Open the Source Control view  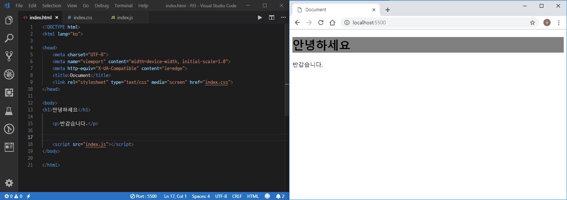[x=9, y=56]
